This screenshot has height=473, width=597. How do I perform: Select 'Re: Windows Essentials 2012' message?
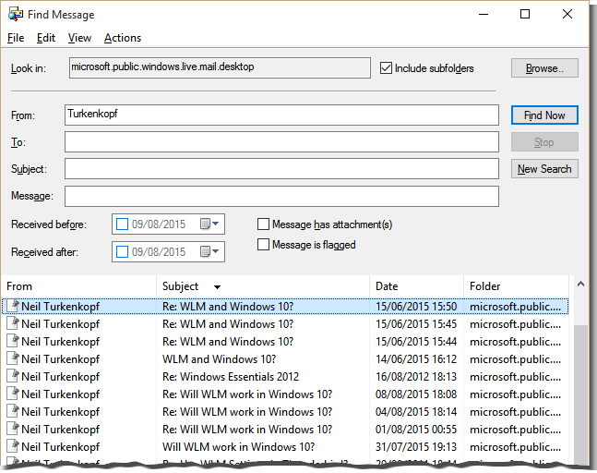(x=231, y=377)
